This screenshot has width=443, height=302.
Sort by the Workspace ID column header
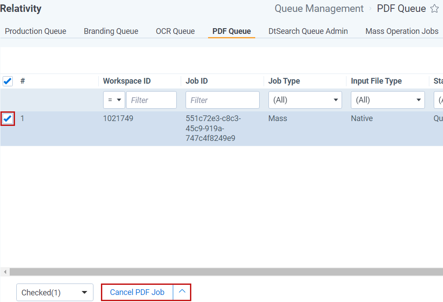[x=127, y=81]
